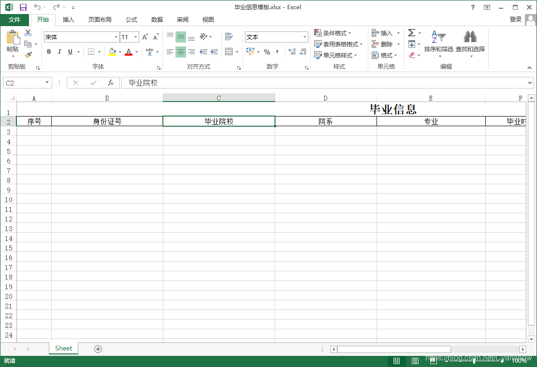Expand the Name Box C2 dropdown
537x367 pixels.
pyautogui.click(x=47, y=83)
